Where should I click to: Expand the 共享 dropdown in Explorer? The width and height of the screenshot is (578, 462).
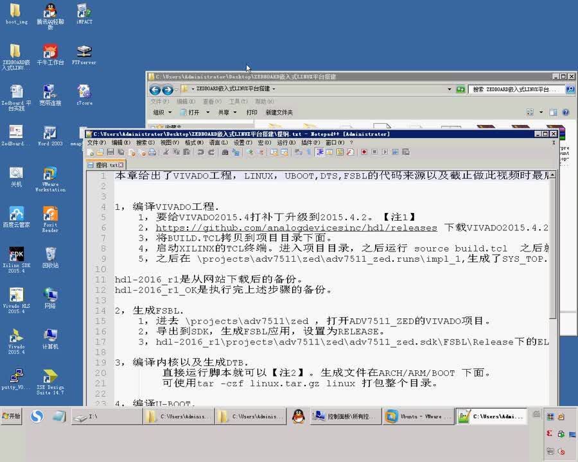pyautogui.click(x=226, y=112)
